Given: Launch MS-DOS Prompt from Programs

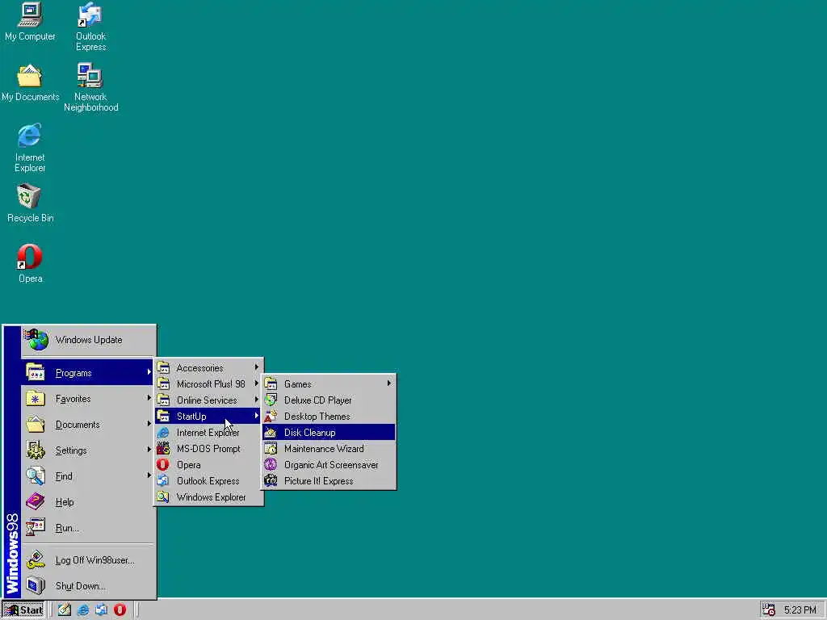Looking at the screenshot, I should tap(209, 449).
